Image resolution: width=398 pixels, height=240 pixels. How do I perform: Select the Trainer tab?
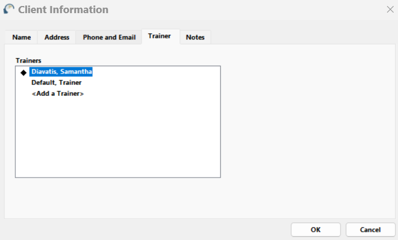point(159,36)
